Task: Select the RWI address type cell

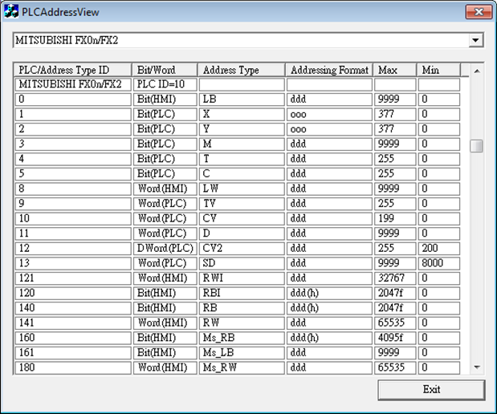Action: [x=242, y=278]
